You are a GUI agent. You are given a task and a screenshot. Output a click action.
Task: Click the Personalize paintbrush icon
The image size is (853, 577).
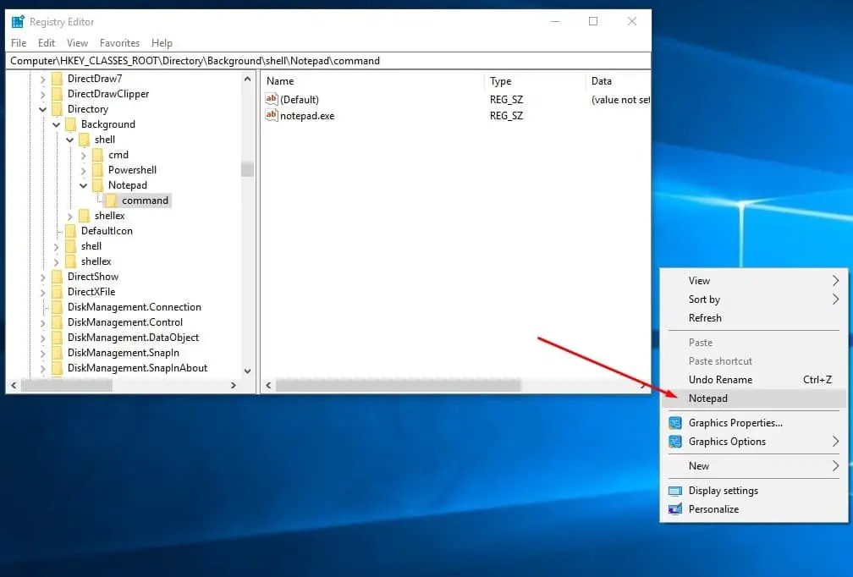(x=674, y=508)
